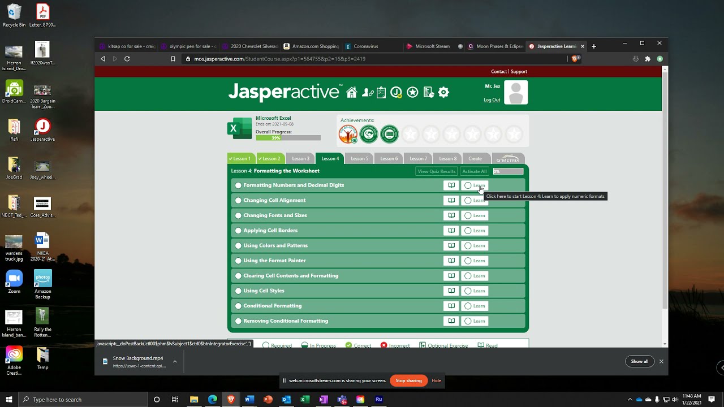Click the J clock icon in header

tap(397, 93)
